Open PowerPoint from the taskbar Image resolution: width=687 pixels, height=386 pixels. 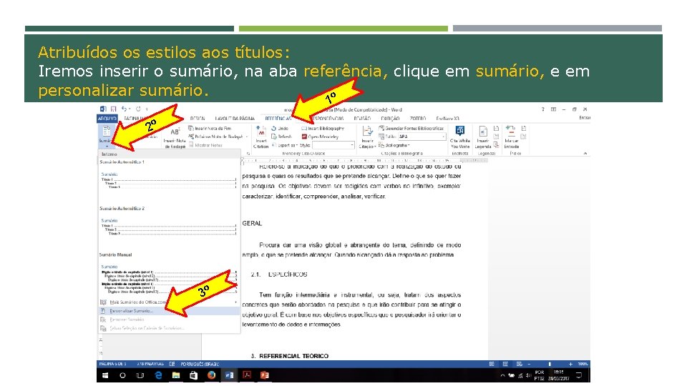click(264, 375)
